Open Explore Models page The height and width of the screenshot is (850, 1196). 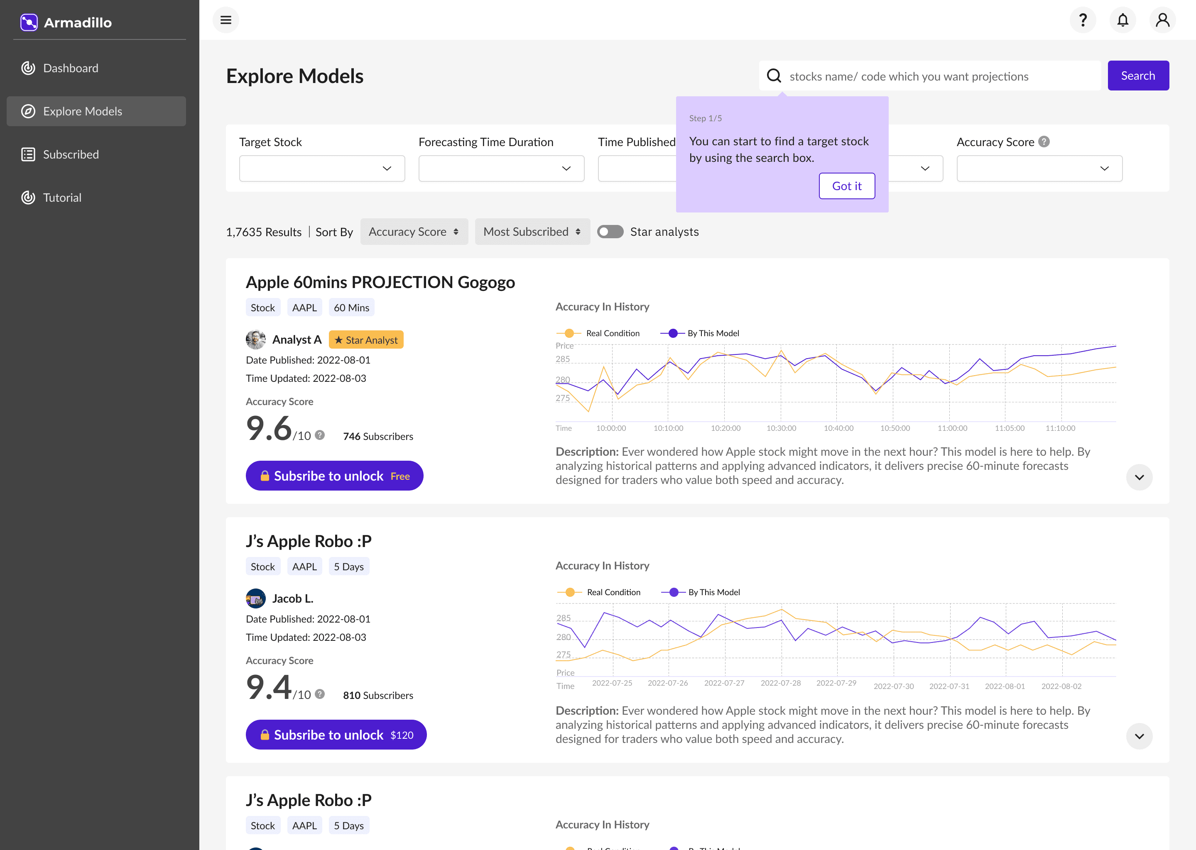(x=96, y=112)
